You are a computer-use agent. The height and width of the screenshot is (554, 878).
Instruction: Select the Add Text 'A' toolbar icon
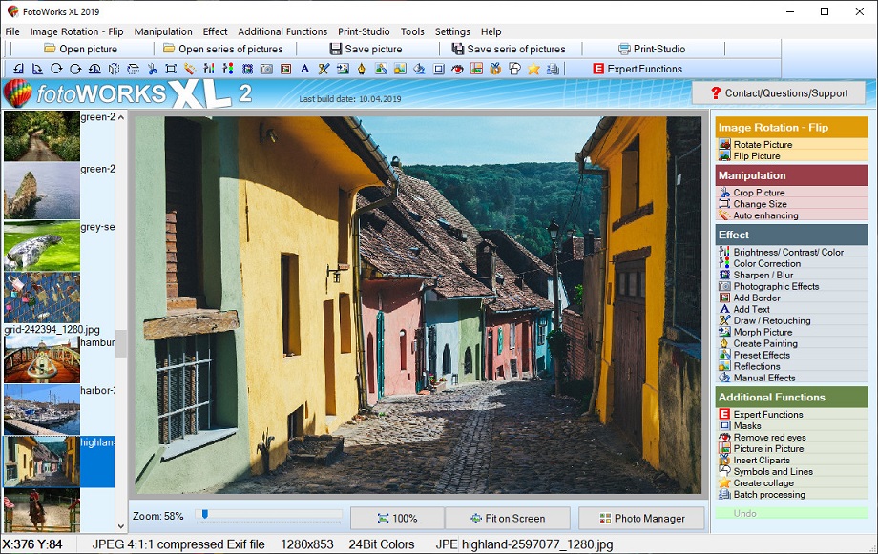304,69
